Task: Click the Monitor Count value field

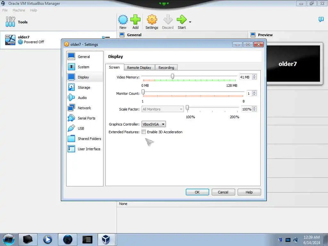Action: click(249, 93)
